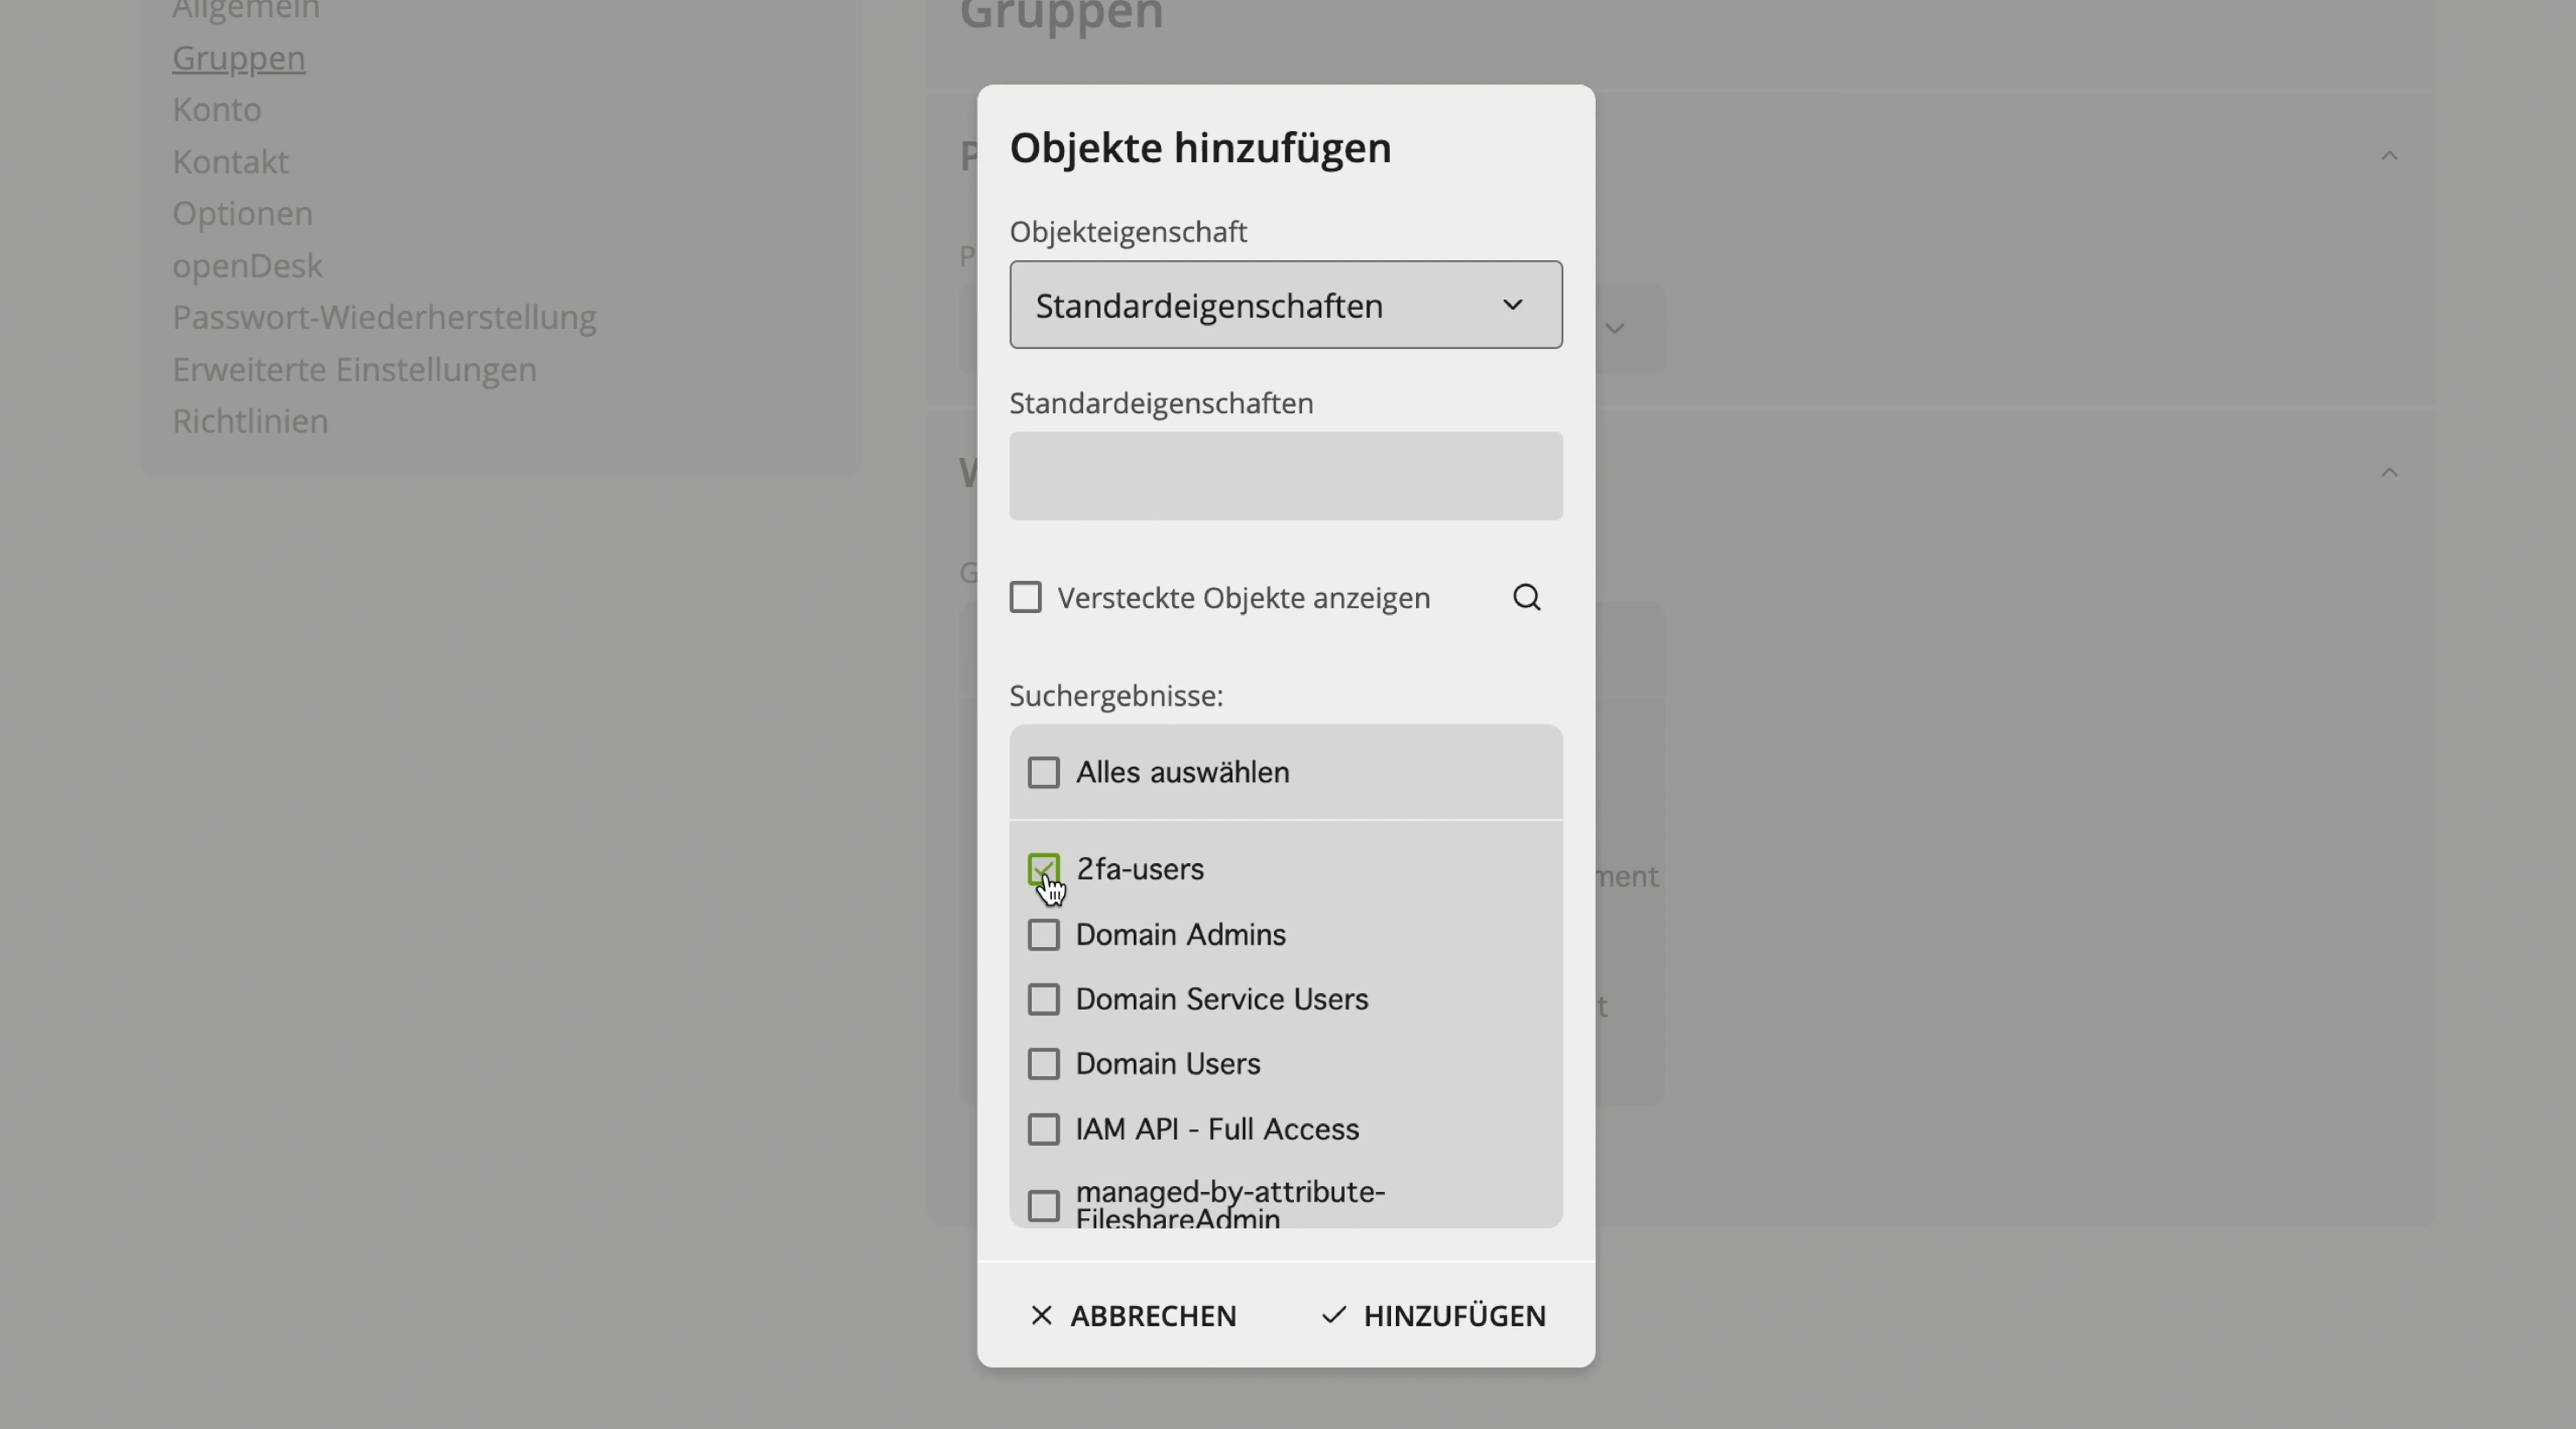Collapse the lower section chevron
Image resolution: width=2576 pixels, height=1429 pixels.
click(2389, 472)
